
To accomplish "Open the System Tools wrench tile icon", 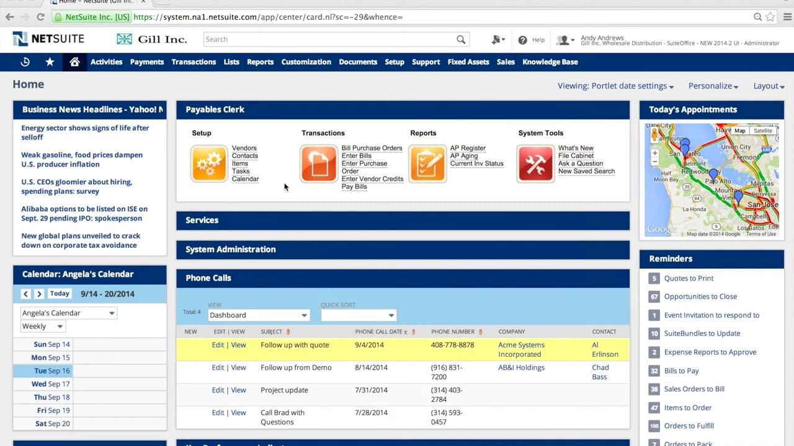I will [x=535, y=164].
